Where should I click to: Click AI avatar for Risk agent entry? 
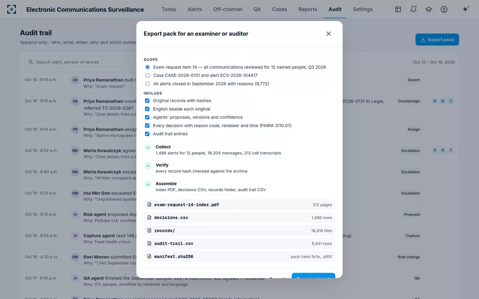[x=75, y=215]
